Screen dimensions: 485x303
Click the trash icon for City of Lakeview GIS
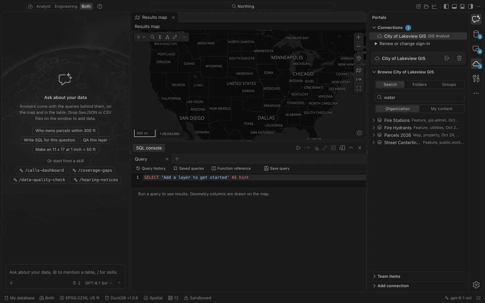459,58
